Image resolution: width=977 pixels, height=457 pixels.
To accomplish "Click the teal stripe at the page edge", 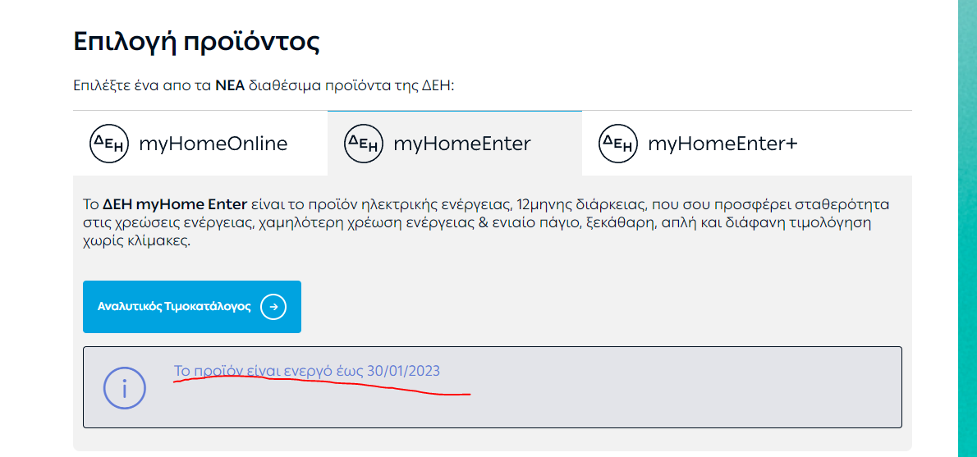I will (x=967, y=228).
